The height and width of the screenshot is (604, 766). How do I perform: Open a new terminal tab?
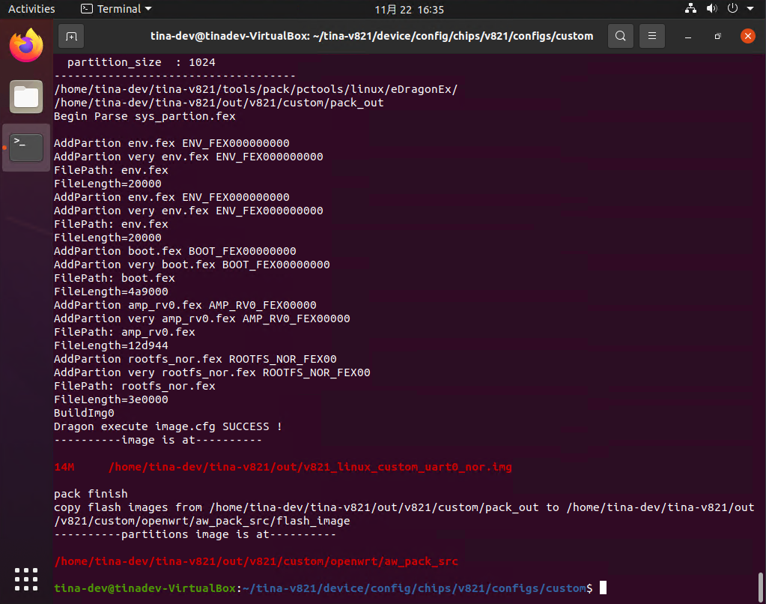pos(71,36)
